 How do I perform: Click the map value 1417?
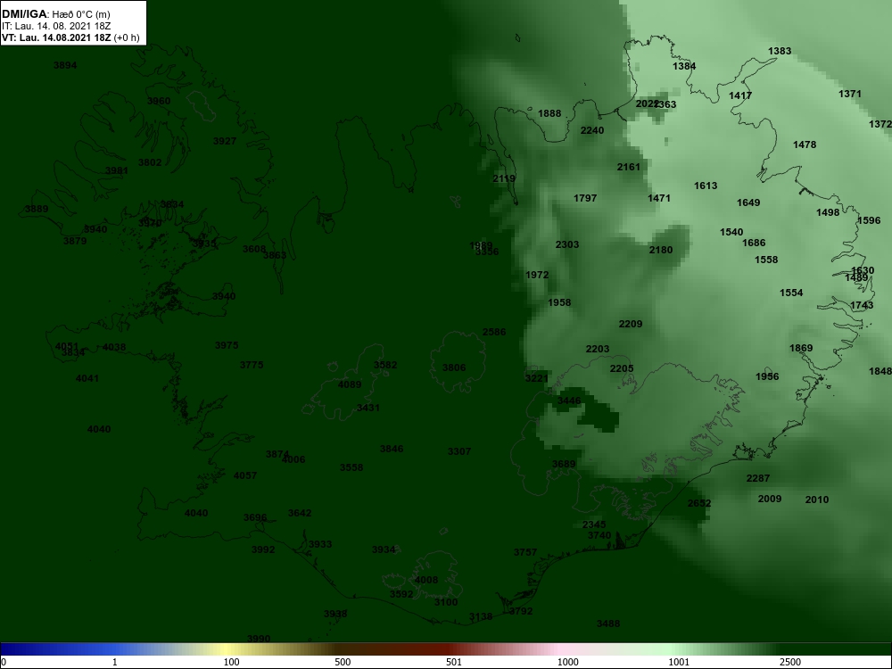[740, 96]
